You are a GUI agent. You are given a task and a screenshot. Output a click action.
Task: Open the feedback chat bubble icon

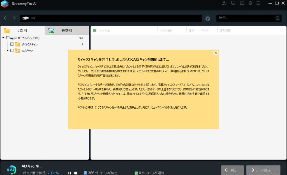click(x=242, y=3)
